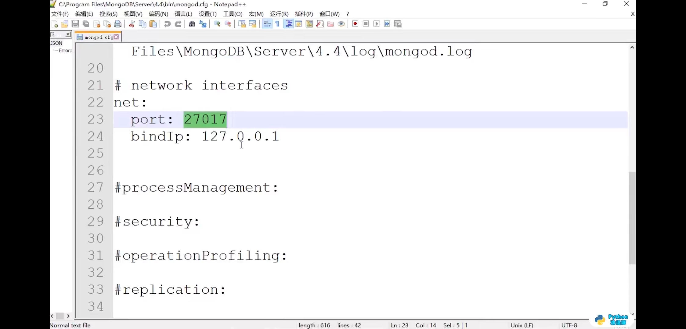Click the Undo arrow icon
Image resolution: width=686 pixels, height=329 pixels.
[167, 24]
